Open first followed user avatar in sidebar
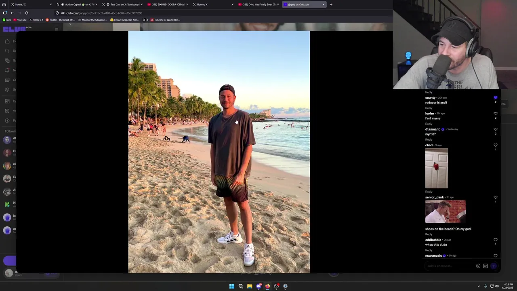Viewport: 517px width, 291px height. (7, 140)
